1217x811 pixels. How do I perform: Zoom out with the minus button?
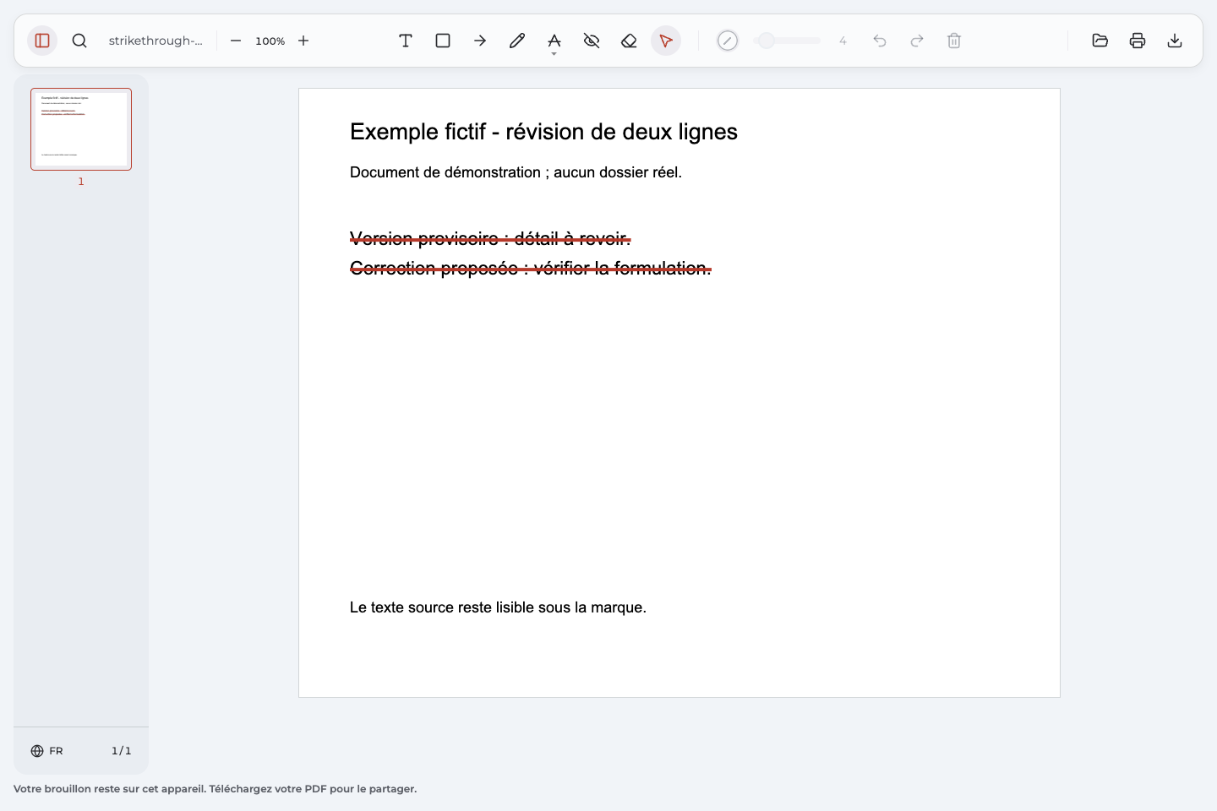point(236,41)
